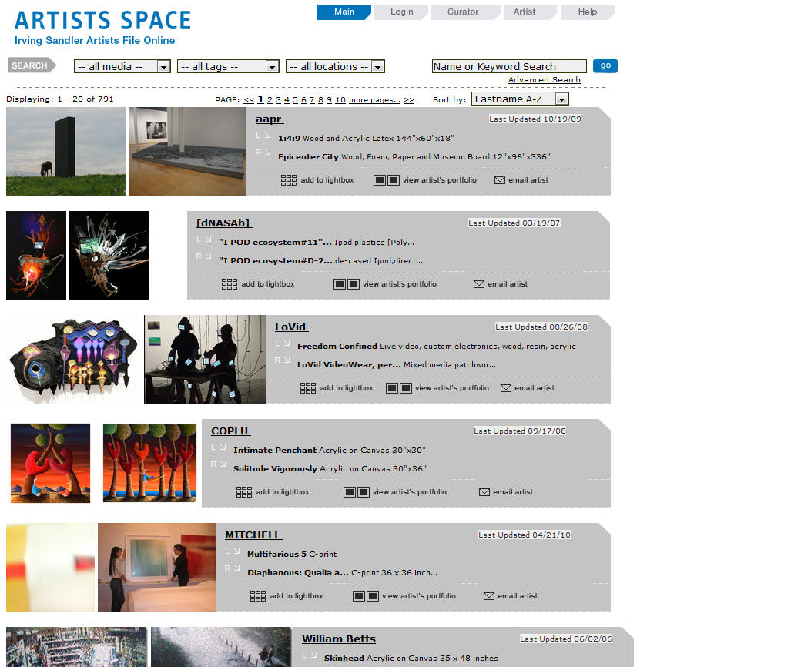
Task: Click the Name or Keyword Search field
Action: point(508,67)
